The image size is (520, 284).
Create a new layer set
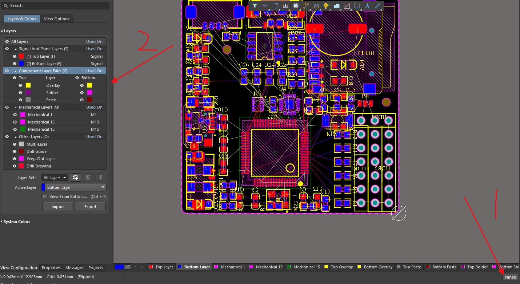click(75, 178)
